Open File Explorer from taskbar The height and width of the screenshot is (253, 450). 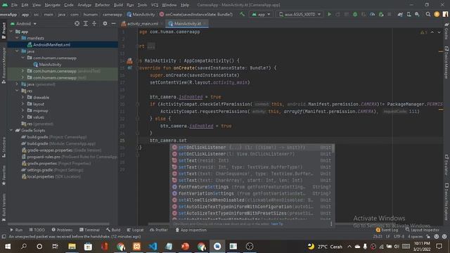point(72,247)
